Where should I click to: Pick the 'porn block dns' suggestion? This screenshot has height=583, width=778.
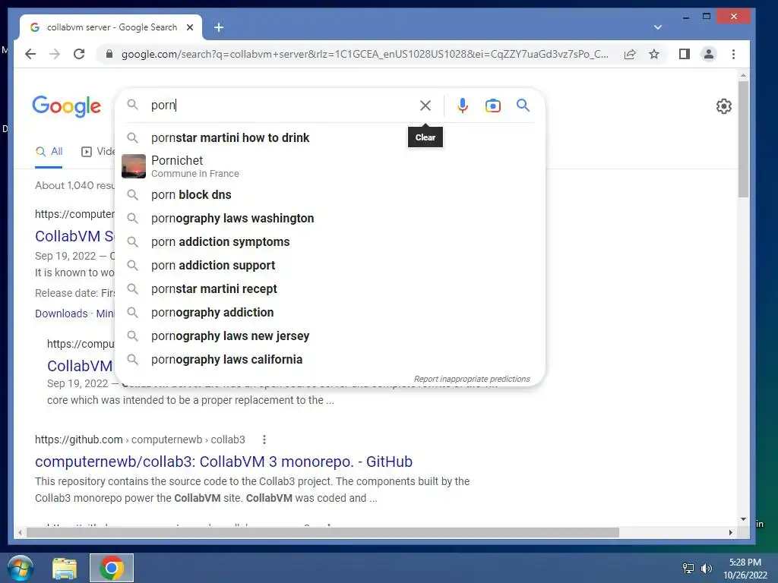coord(330,195)
